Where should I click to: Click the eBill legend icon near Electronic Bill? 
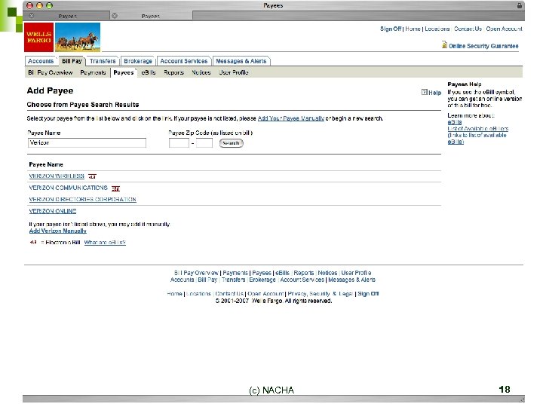point(33,242)
